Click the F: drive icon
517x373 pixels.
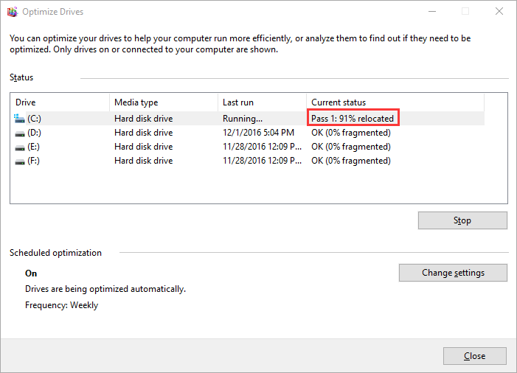[x=20, y=161]
